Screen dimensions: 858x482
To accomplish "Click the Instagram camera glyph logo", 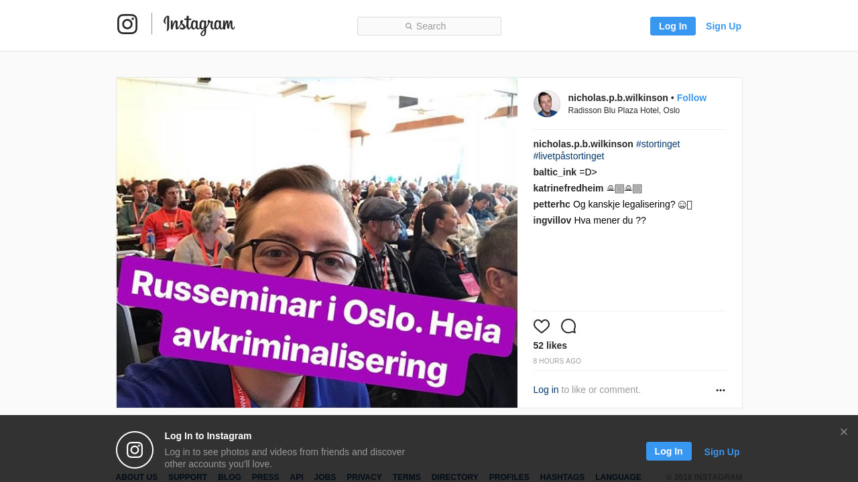I will click(127, 24).
